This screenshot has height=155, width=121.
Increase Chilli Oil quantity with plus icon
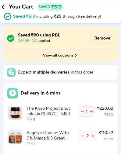91,112
